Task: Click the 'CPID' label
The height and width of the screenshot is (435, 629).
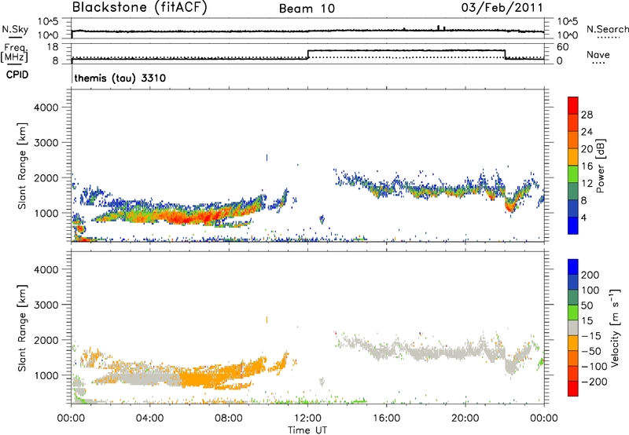Action: (x=17, y=75)
